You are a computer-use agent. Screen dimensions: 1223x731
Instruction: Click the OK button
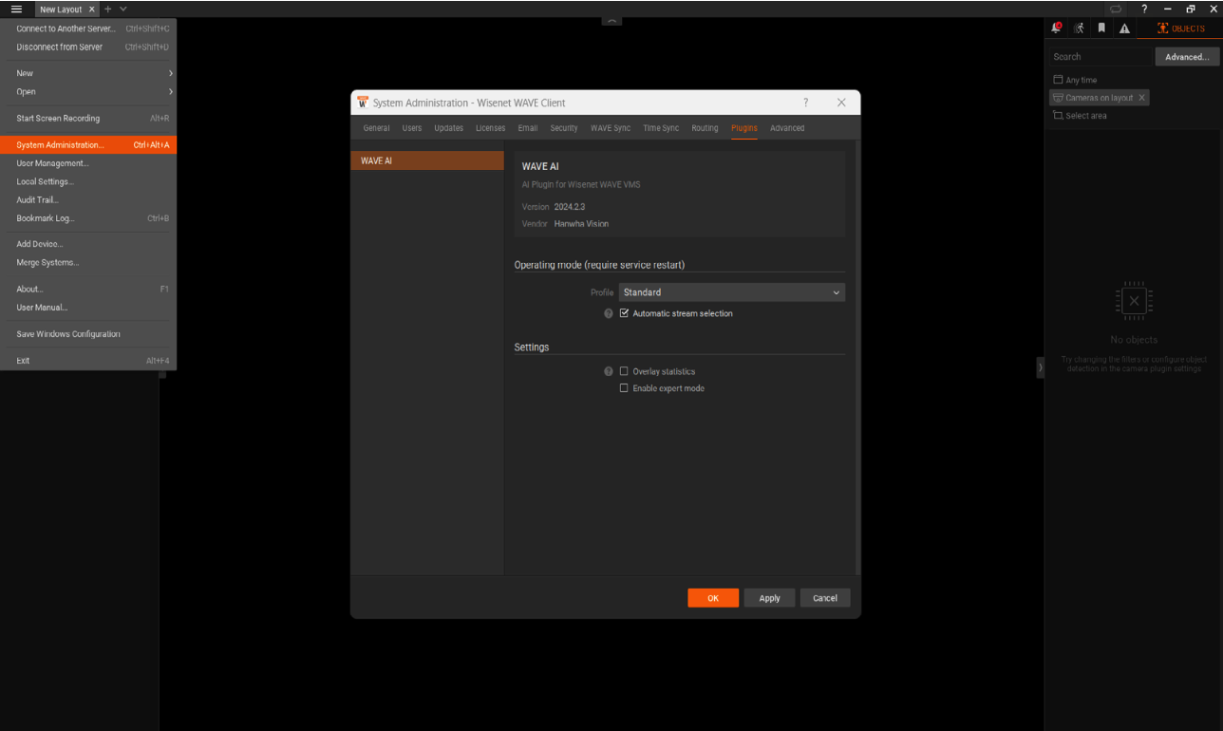(713, 598)
